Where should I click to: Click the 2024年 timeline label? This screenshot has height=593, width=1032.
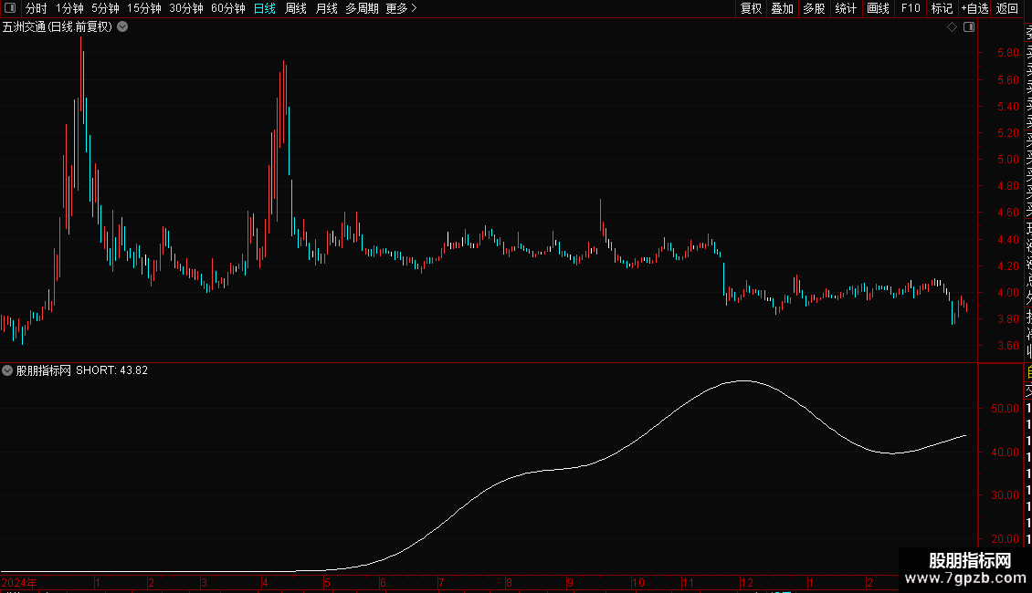(19, 582)
